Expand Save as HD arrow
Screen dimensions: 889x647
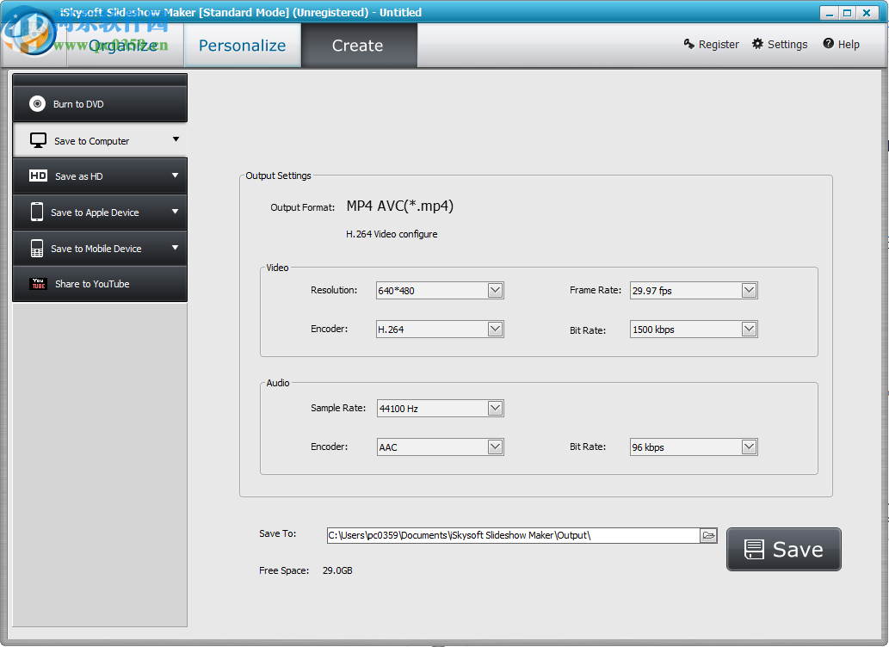point(175,176)
